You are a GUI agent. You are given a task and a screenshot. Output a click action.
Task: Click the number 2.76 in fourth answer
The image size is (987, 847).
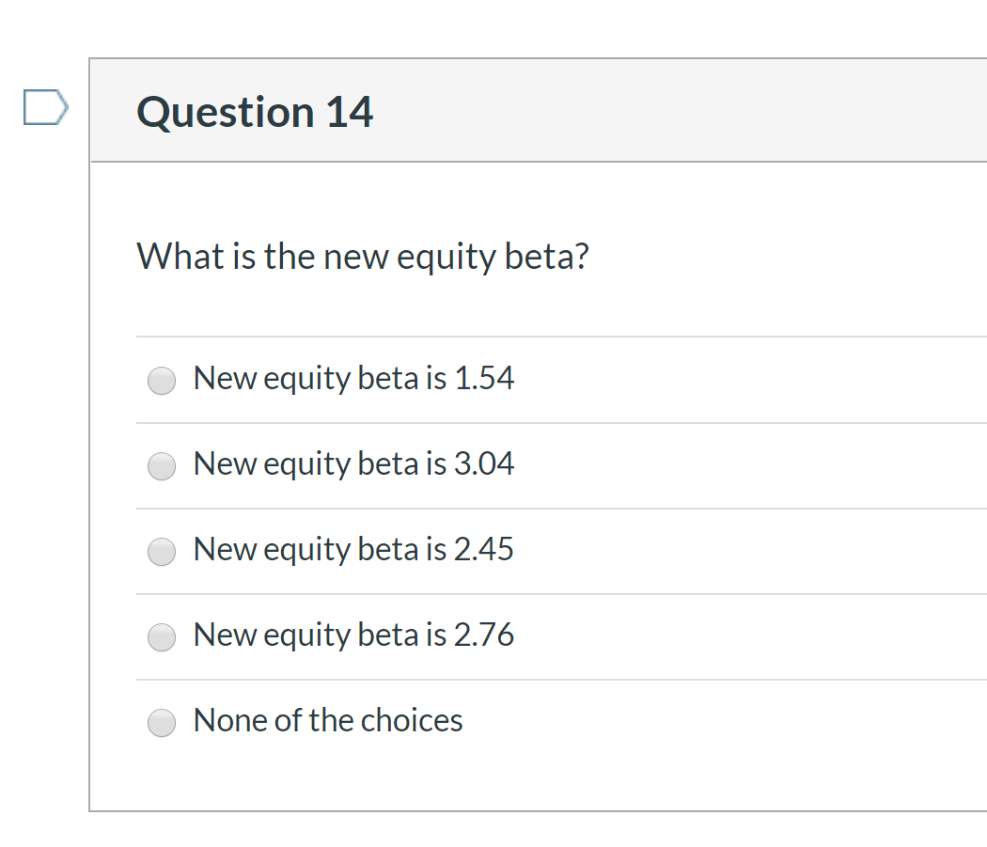(x=483, y=635)
